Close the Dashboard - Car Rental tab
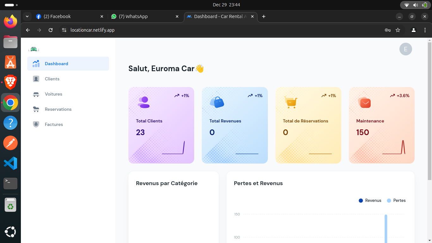 click(x=252, y=16)
